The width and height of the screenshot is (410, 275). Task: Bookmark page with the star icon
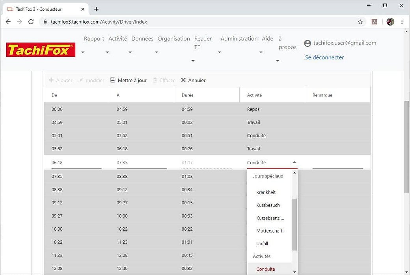pyautogui.click(x=360, y=22)
